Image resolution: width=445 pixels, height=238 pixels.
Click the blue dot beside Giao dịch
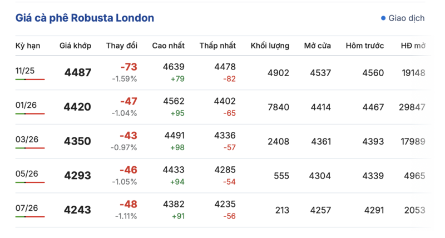click(x=383, y=18)
